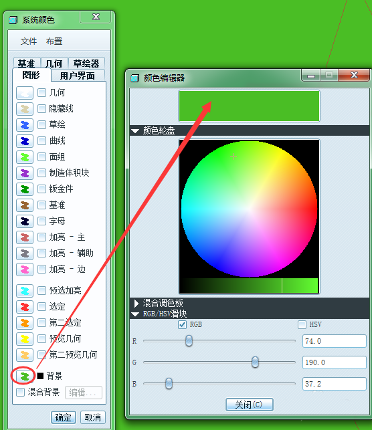Switch to the 基准 tab

coord(27,63)
